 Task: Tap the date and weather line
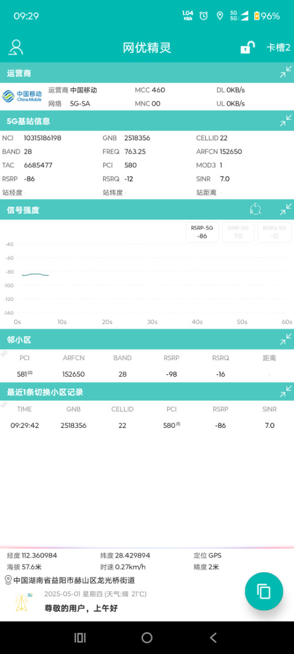tap(95, 594)
